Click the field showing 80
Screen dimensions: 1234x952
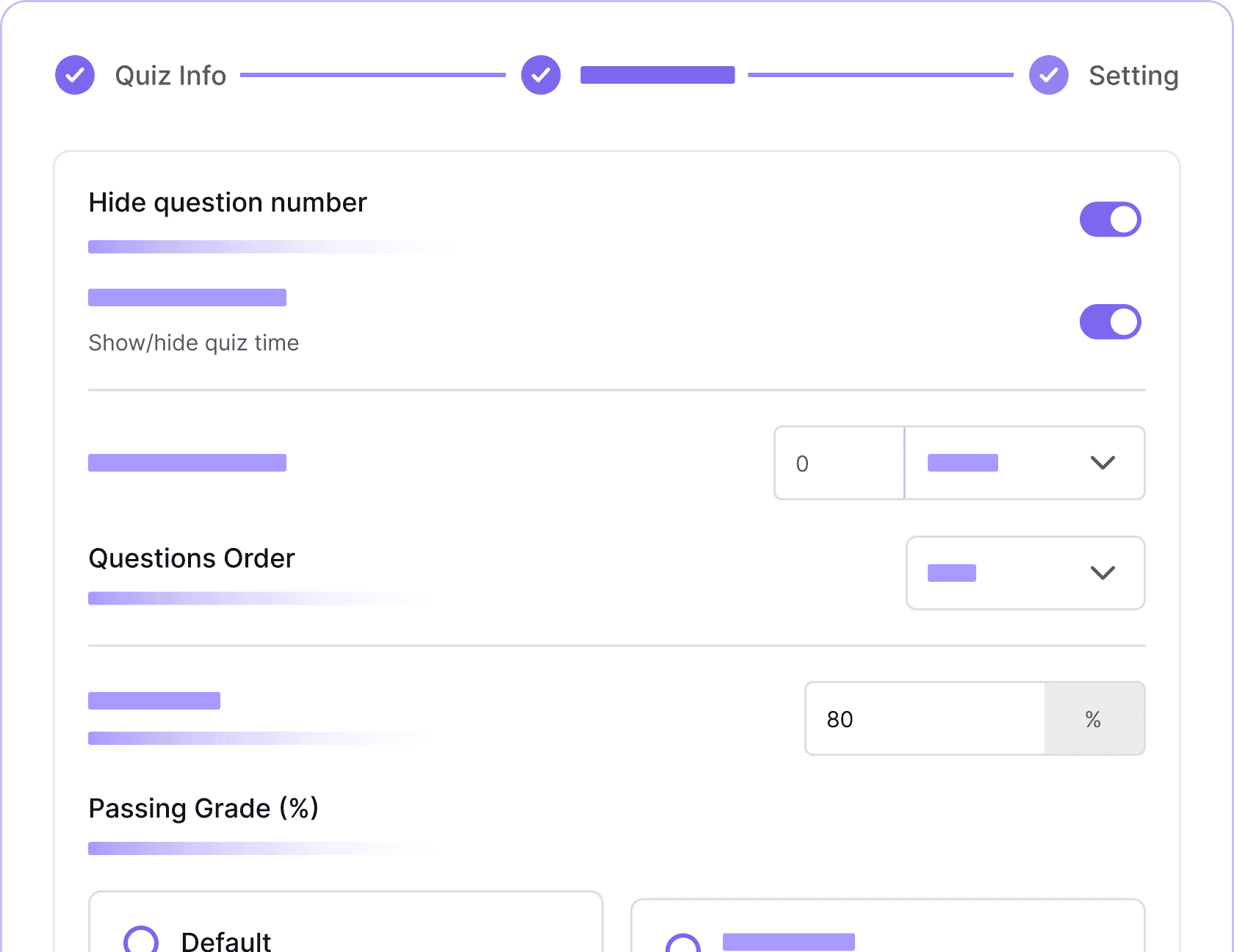click(x=925, y=718)
